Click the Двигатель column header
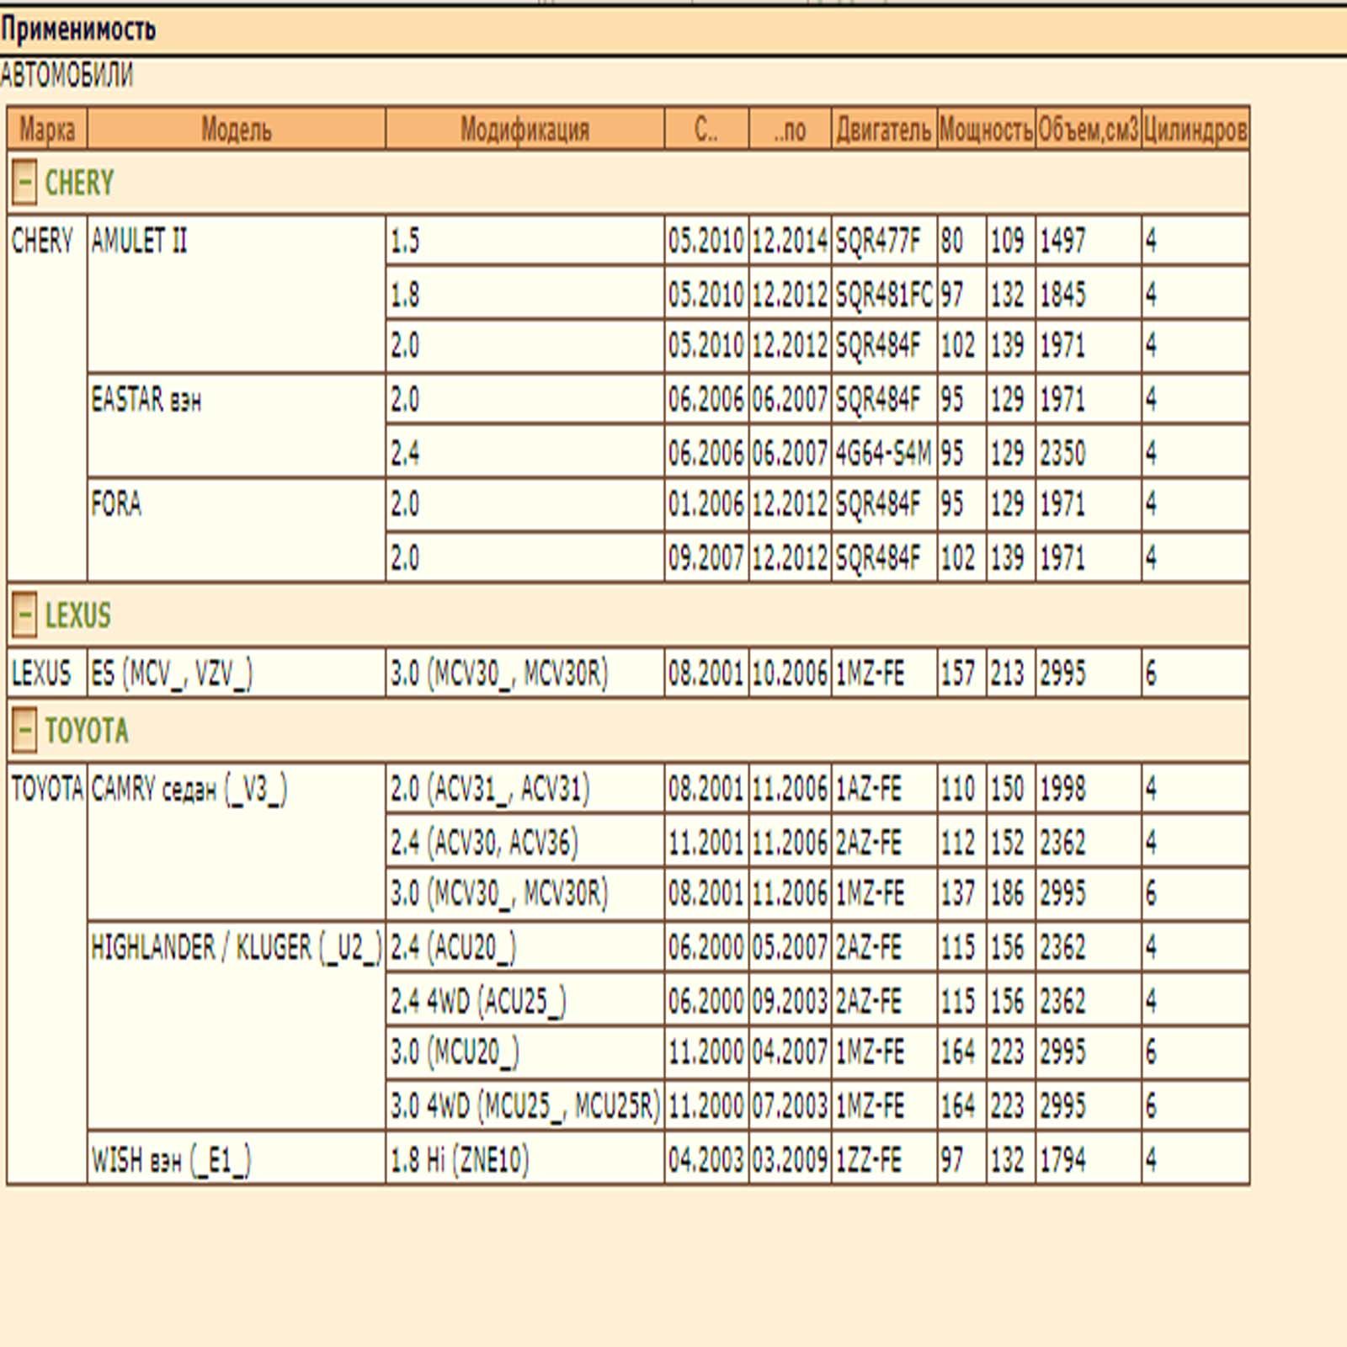The width and height of the screenshot is (1347, 1347). pos(884,130)
